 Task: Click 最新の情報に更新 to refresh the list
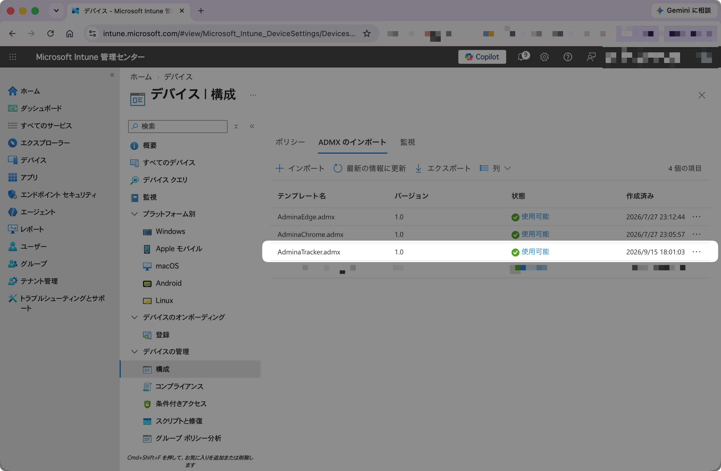tap(370, 168)
